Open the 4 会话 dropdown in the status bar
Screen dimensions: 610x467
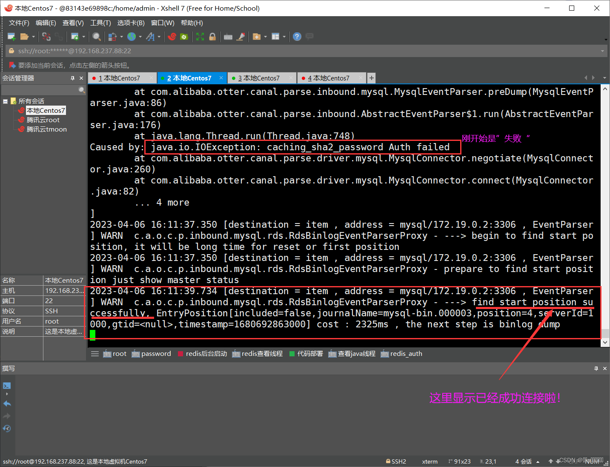(x=538, y=461)
